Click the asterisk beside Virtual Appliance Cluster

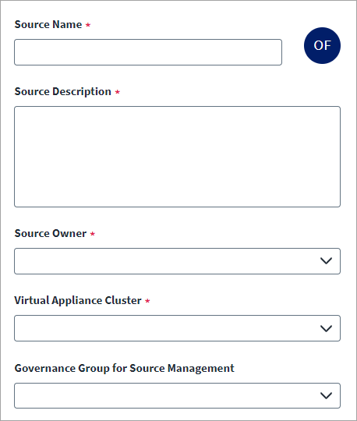pyautogui.click(x=147, y=301)
